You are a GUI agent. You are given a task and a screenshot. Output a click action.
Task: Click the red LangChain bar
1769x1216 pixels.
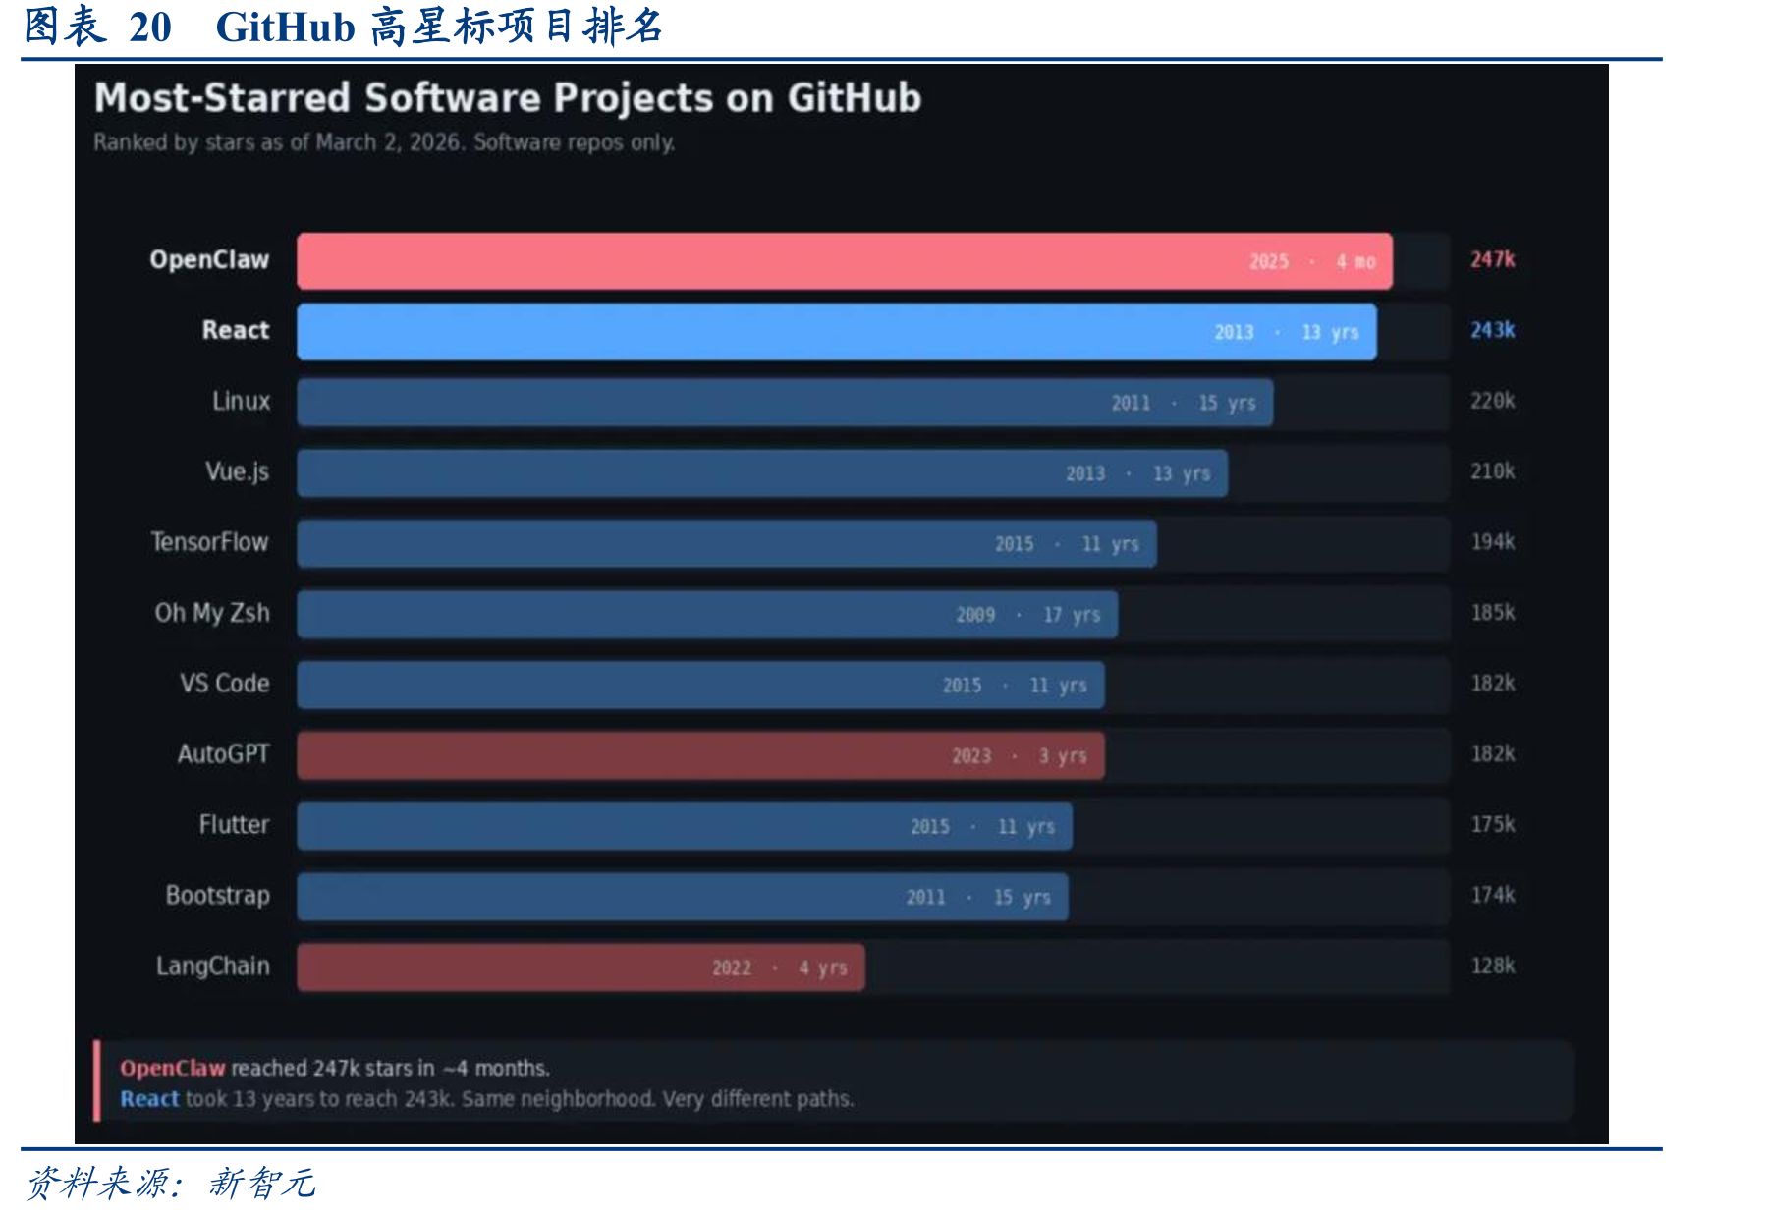(x=580, y=967)
